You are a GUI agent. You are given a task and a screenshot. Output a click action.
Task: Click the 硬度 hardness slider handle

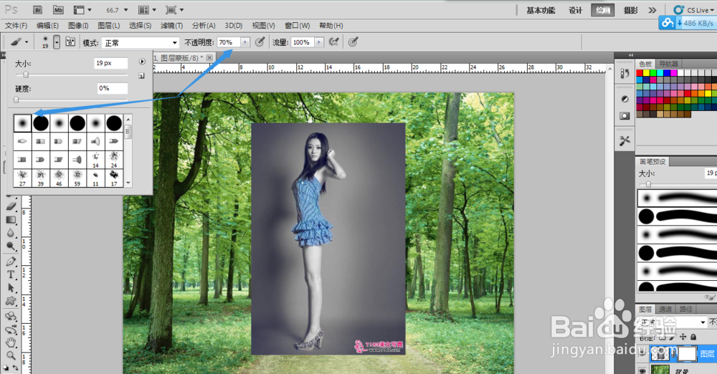16,100
